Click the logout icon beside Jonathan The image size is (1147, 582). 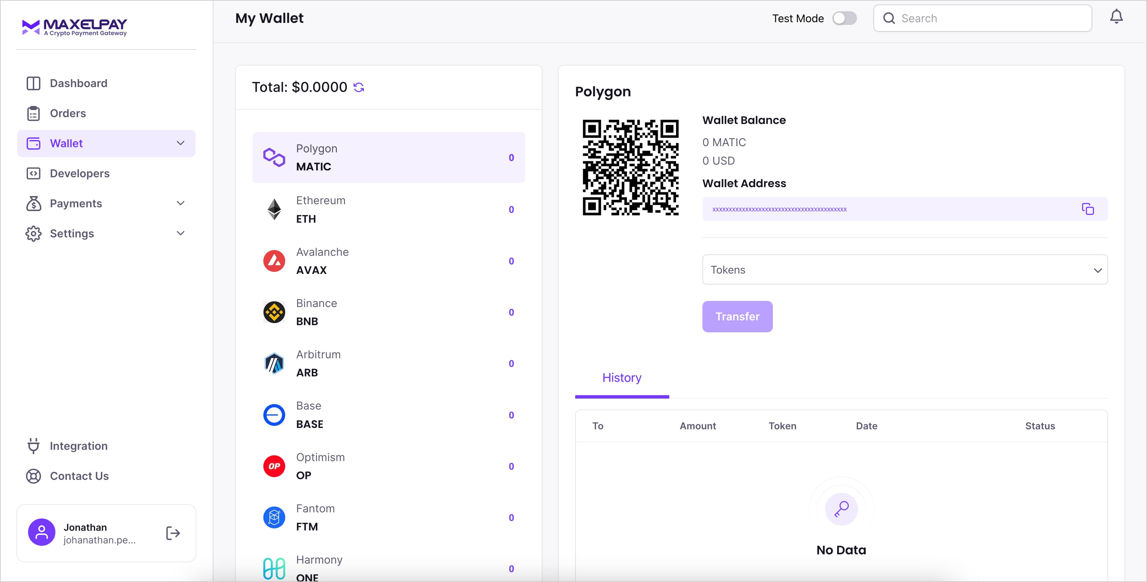pos(173,533)
